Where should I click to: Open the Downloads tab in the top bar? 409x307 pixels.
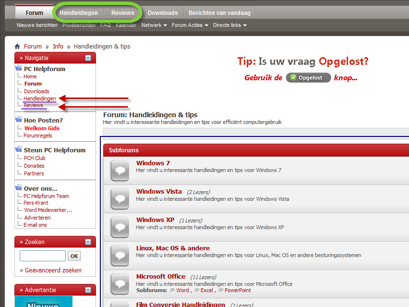(x=163, y=13)
